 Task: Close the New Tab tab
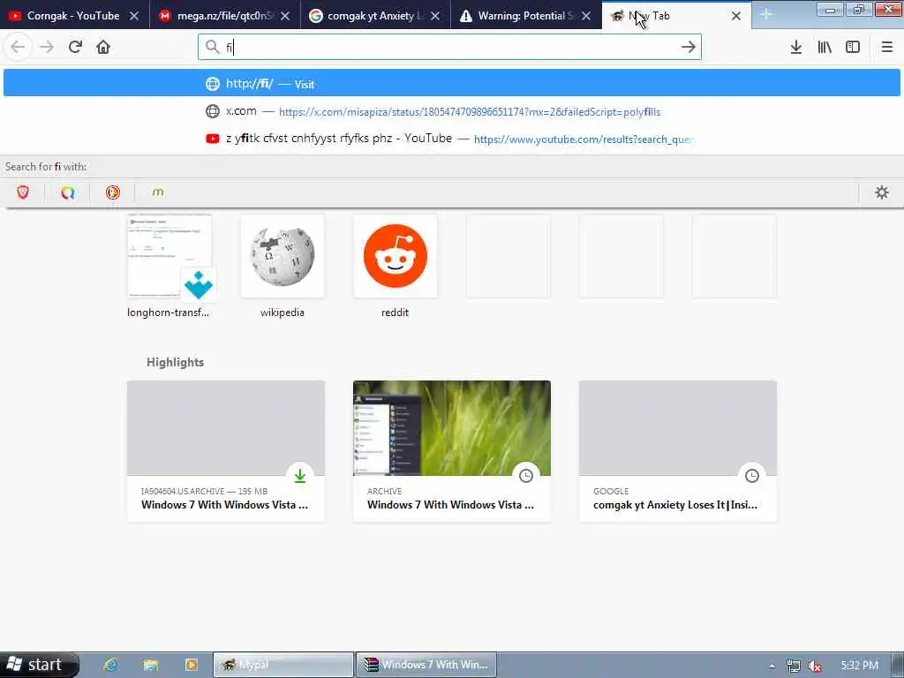[736, 16]
